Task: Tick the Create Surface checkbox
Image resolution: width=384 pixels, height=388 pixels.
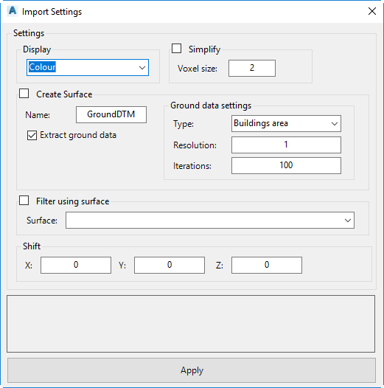Action: pyautogui.click(x=24, y=94)
